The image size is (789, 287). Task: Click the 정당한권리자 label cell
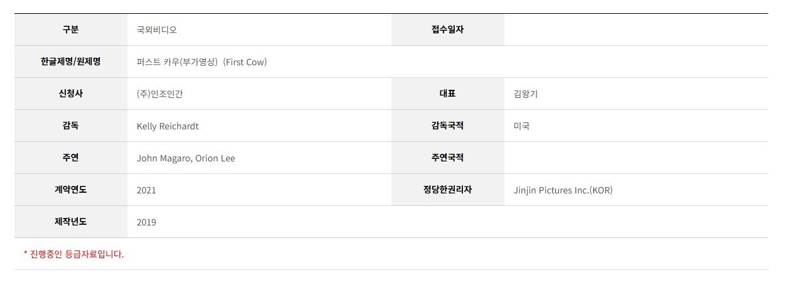[448, 190]
